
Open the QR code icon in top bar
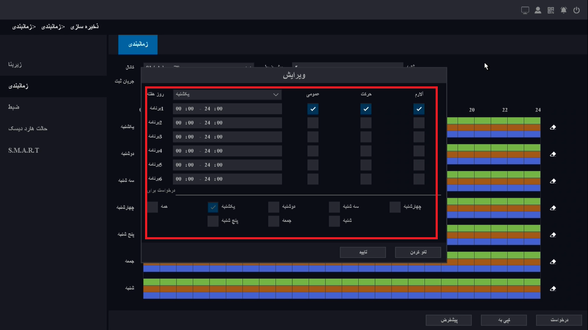[551, 10]
